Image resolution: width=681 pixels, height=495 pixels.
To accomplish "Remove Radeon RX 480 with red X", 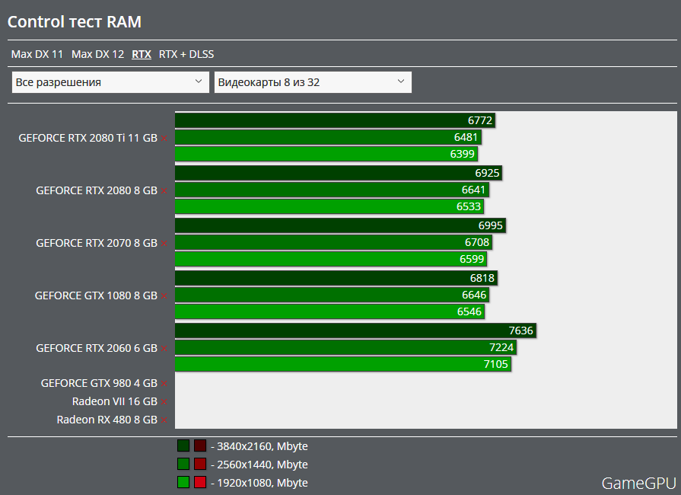I will [x=164, y=420].
